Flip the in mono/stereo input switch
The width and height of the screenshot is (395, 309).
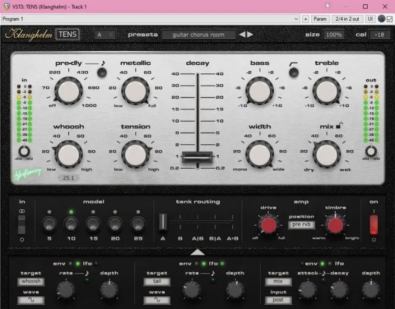[x=22, y=224]
